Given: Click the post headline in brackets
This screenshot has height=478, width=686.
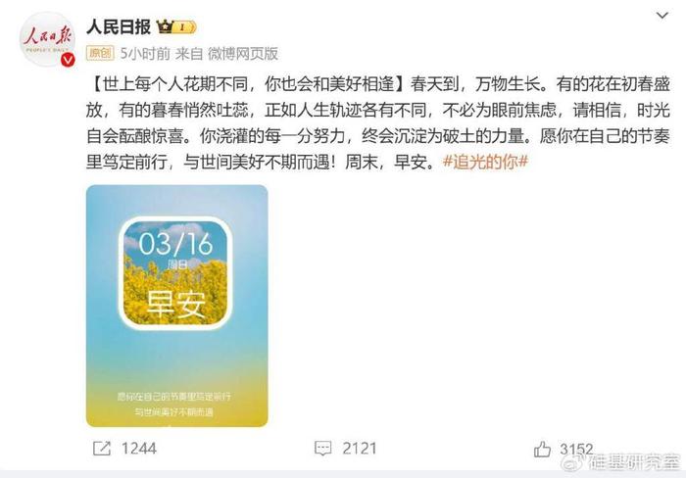Looking at the screenshot, I should [249, 84].
